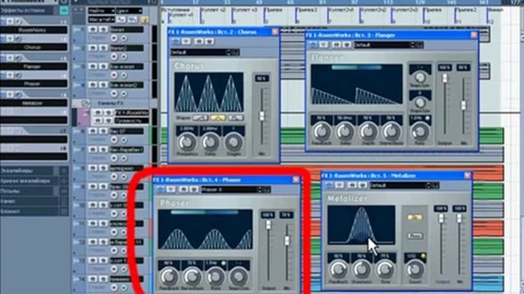The image size is (524, 294).
Task: Click the Phaser Rate knob
Action: tap(215, 277)
